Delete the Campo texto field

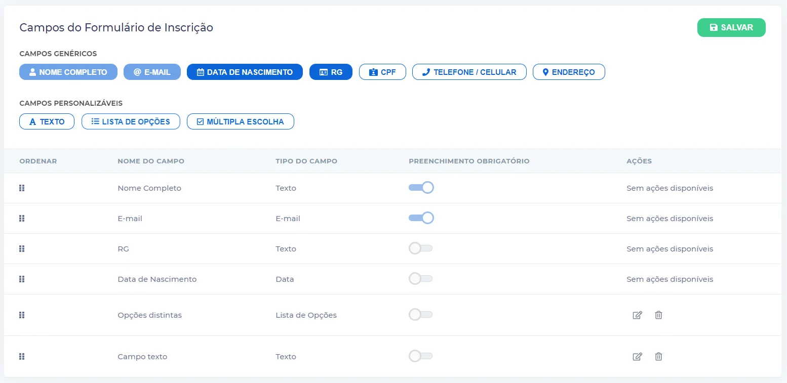coord(658,357)
